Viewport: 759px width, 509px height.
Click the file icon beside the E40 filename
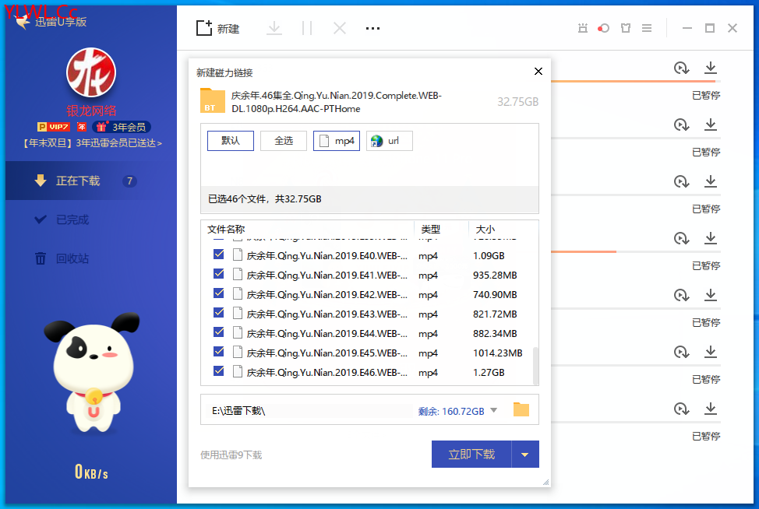(238, 254)
